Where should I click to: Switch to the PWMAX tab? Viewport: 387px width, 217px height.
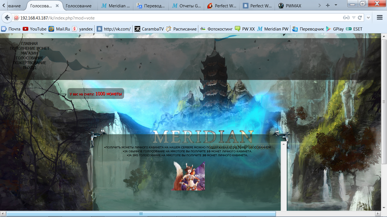point(293,6)
